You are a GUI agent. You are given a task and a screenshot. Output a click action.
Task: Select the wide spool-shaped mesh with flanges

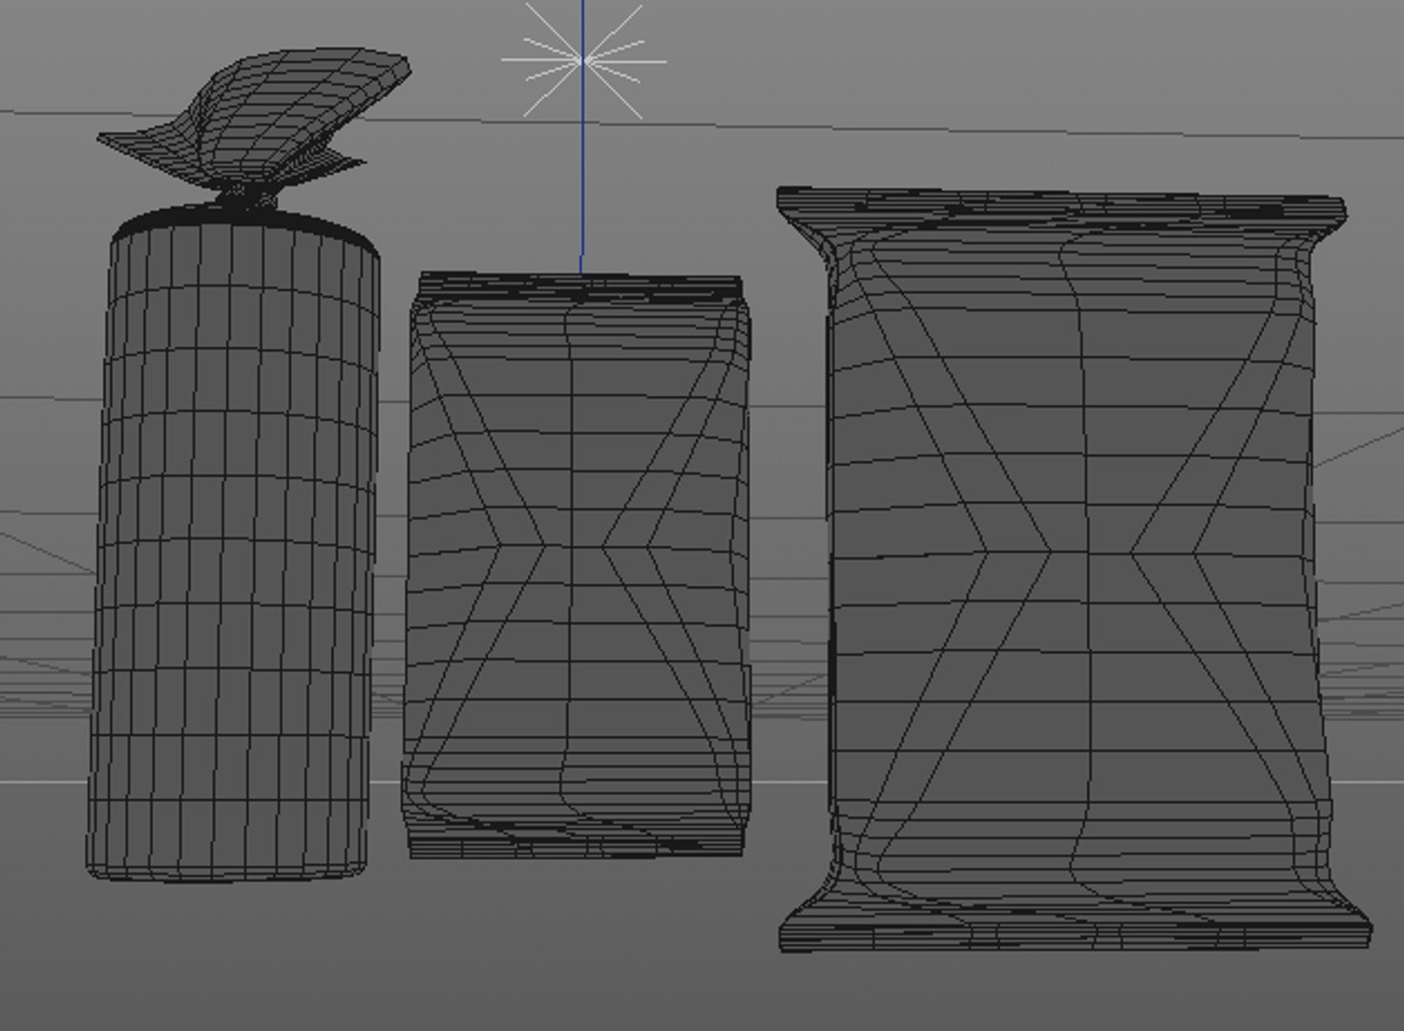pos(1074,570)
